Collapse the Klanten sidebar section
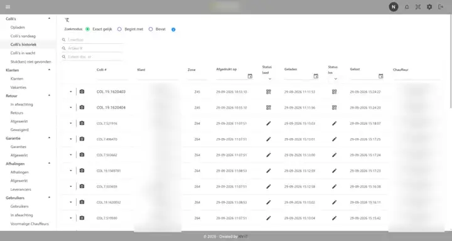Screen dimensions: 452x241 [49, 70]
